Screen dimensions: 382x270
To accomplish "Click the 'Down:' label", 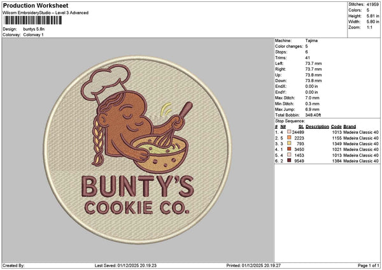I will coord(281,81).
